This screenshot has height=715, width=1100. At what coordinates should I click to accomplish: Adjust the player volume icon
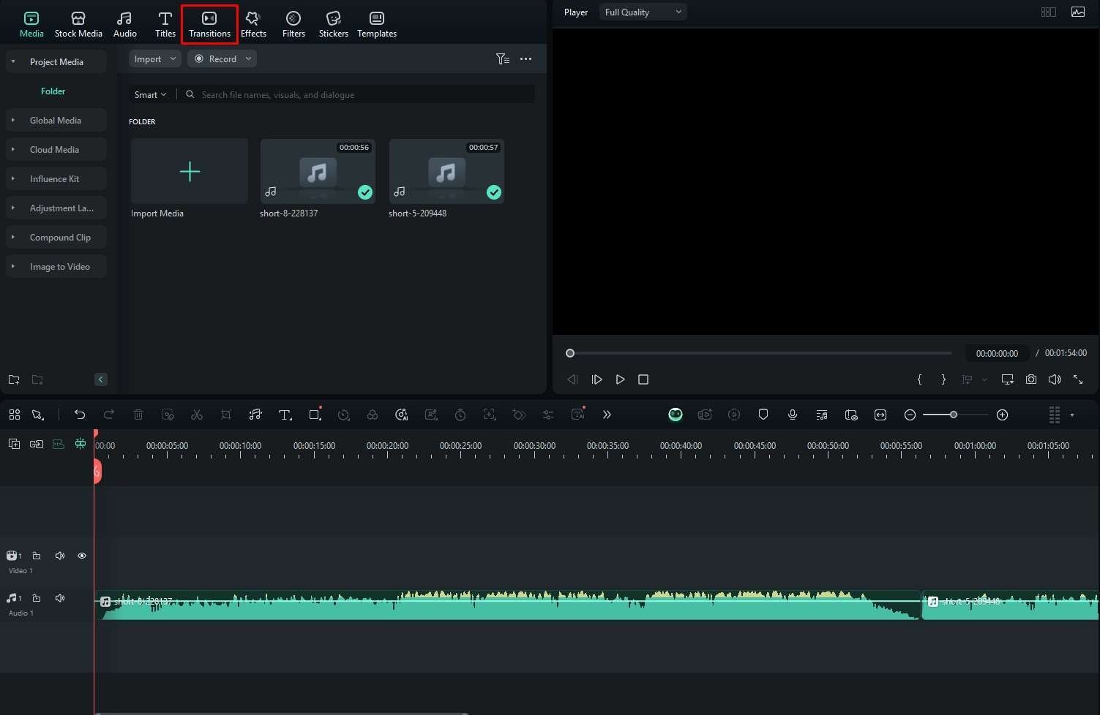pyautogui.click(x=1054, y=379)
